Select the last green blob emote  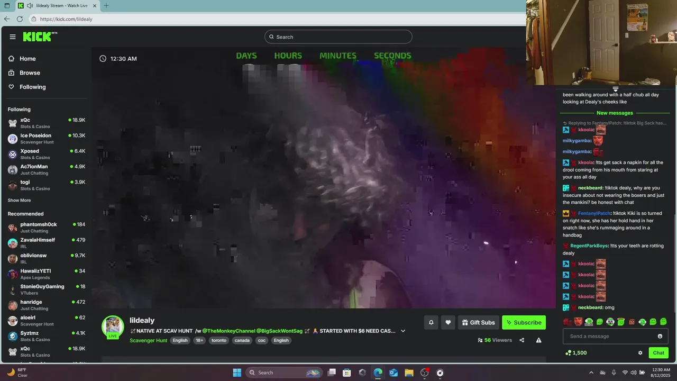(663, 322)
